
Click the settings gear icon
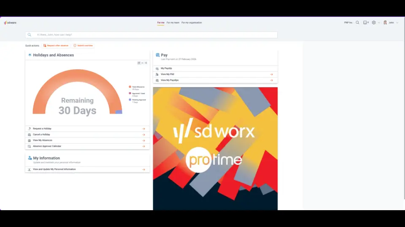[x=374, y=23]
